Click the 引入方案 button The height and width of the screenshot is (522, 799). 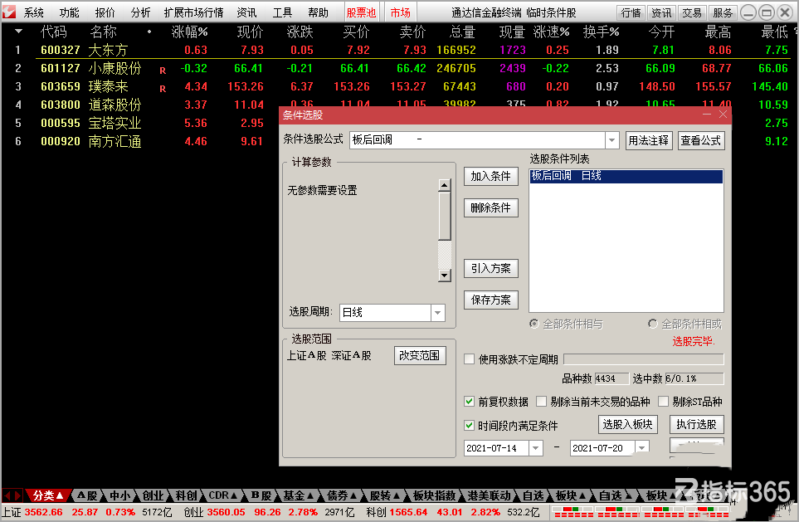pos(490,268)
